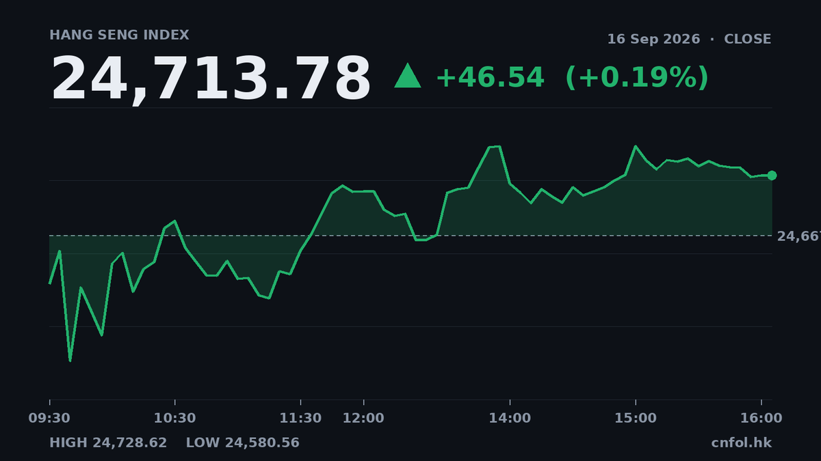The height and width of the screenshot is (461, 821).
Task: Click the 12:00 time axis label
Action: coord(363,418)
